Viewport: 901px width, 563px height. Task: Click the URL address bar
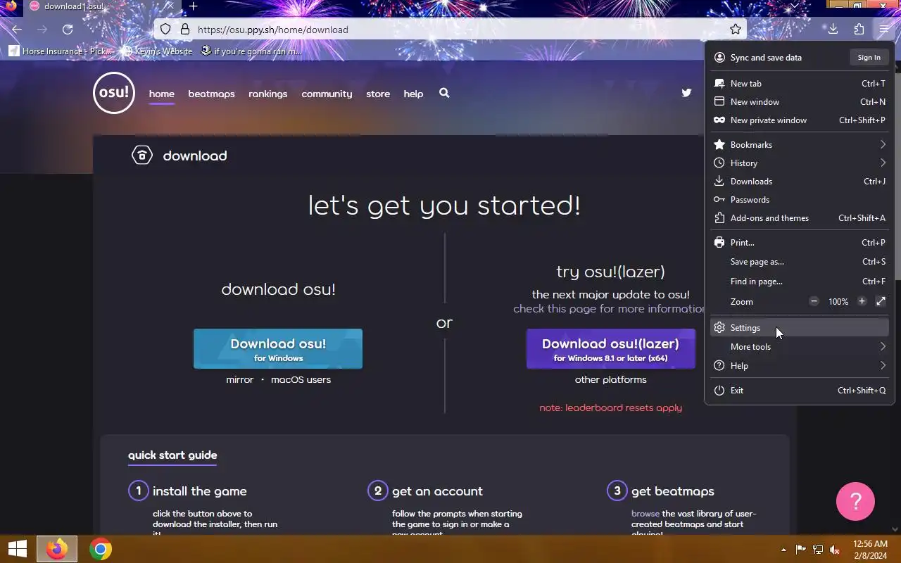(450, 30)
